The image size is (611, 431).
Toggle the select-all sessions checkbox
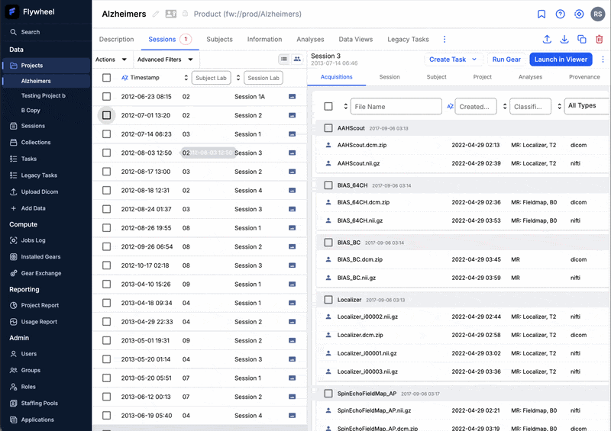click(106, 78)
